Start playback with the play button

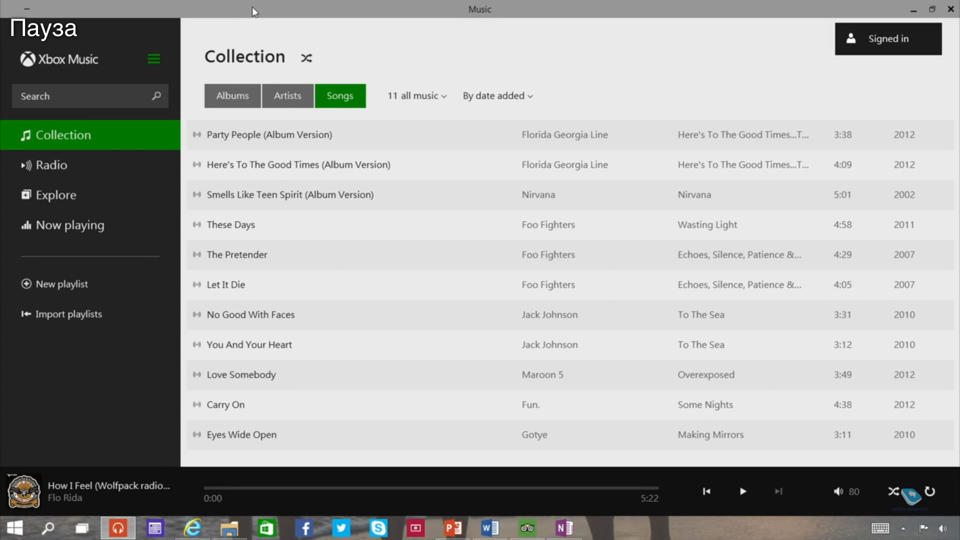pos(743,491)
